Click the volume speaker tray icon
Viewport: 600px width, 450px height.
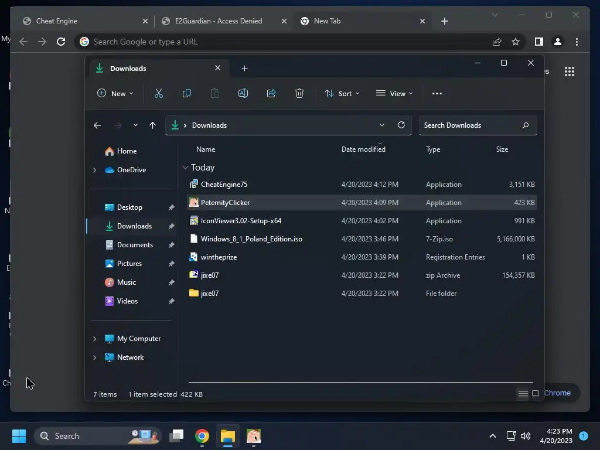[x=526, y=436]
